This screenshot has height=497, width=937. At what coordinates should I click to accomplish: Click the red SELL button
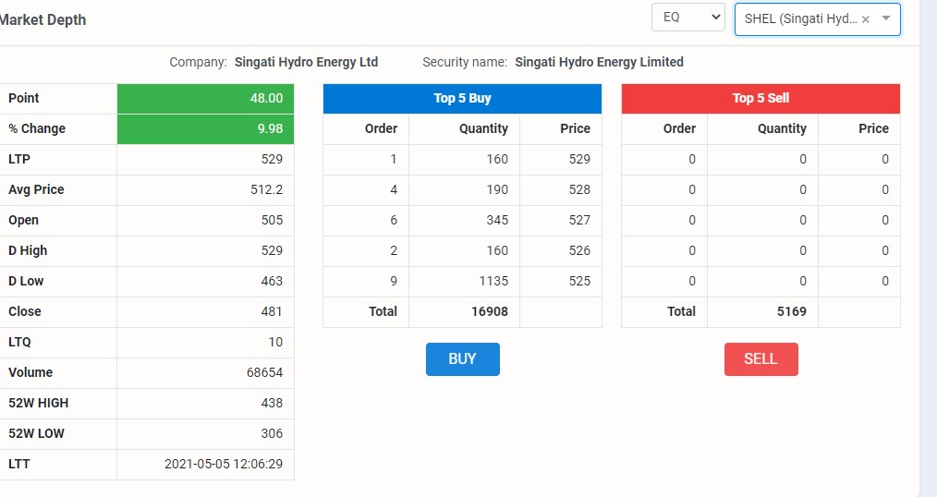[x=761, y=359]
